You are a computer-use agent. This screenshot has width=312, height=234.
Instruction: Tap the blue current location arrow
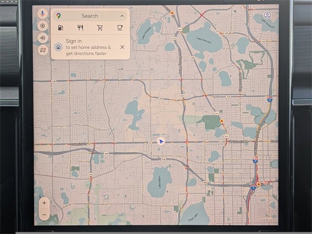pyautogui.click(x=161, y=141)
